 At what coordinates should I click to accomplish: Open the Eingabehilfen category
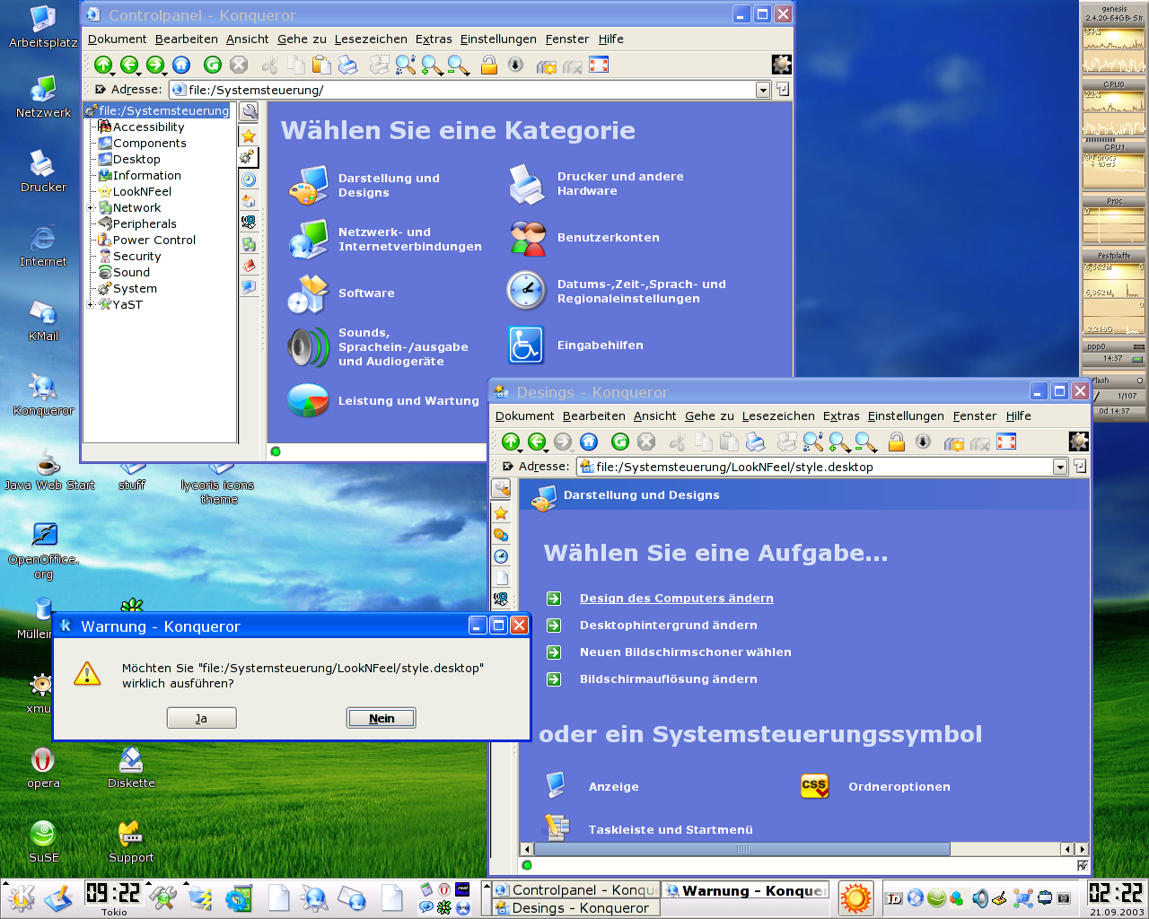tap(575, 346)
